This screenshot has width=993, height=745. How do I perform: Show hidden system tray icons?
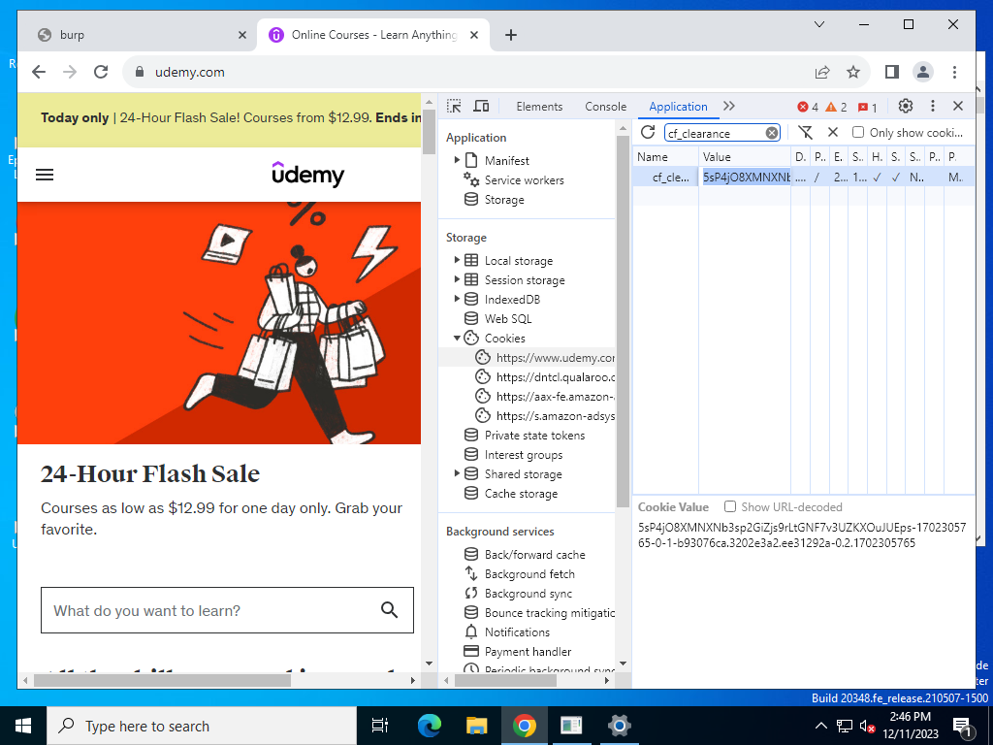tap(820, 726)
